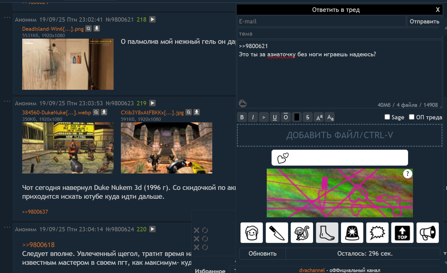Apply bold formatting with the B button
447x273 pixels.
[242, 117]
